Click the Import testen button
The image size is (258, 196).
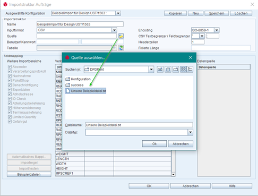[29, 168]
